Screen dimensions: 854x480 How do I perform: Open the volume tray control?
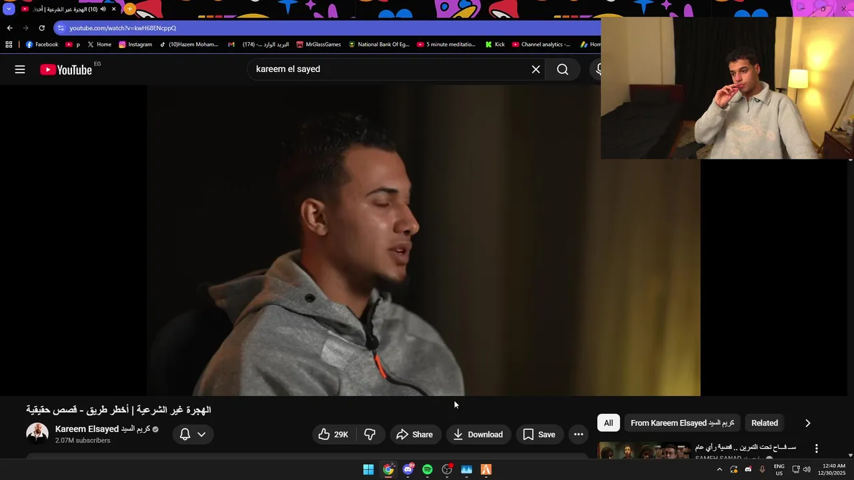point(807,469)
